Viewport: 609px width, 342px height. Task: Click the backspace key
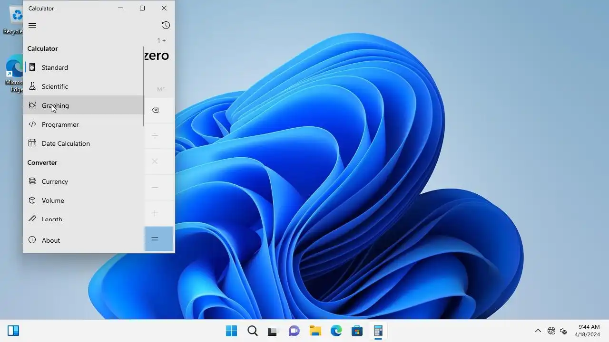coord(158,110)
